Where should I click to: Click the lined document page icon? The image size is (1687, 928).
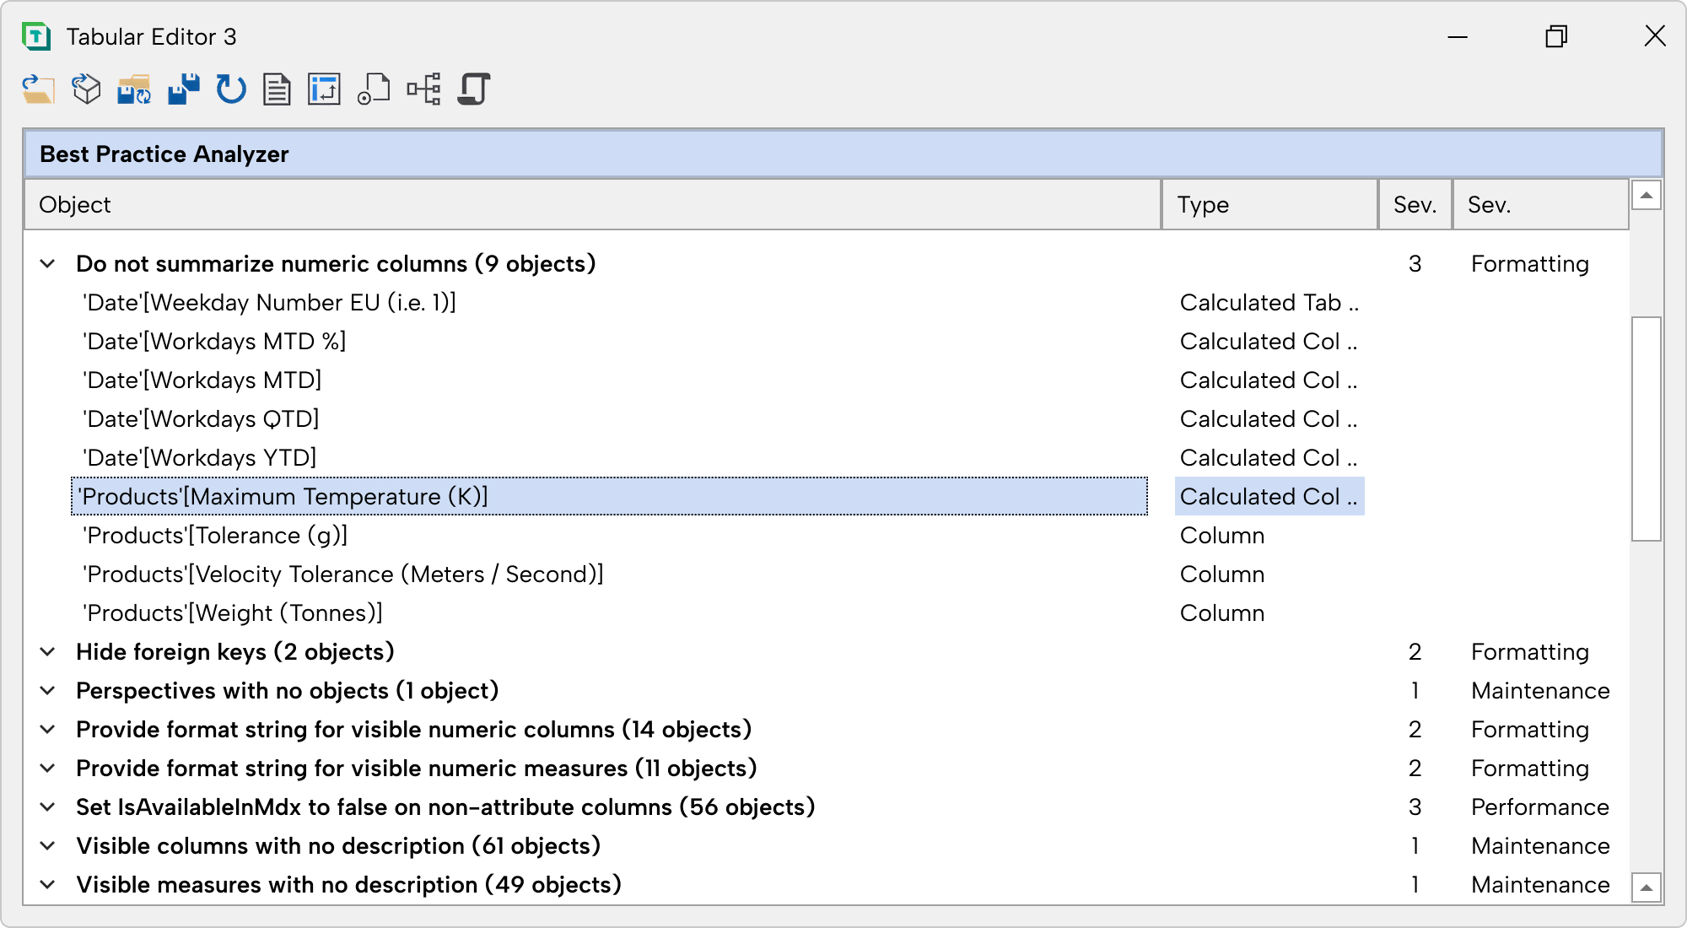[277, 89]
